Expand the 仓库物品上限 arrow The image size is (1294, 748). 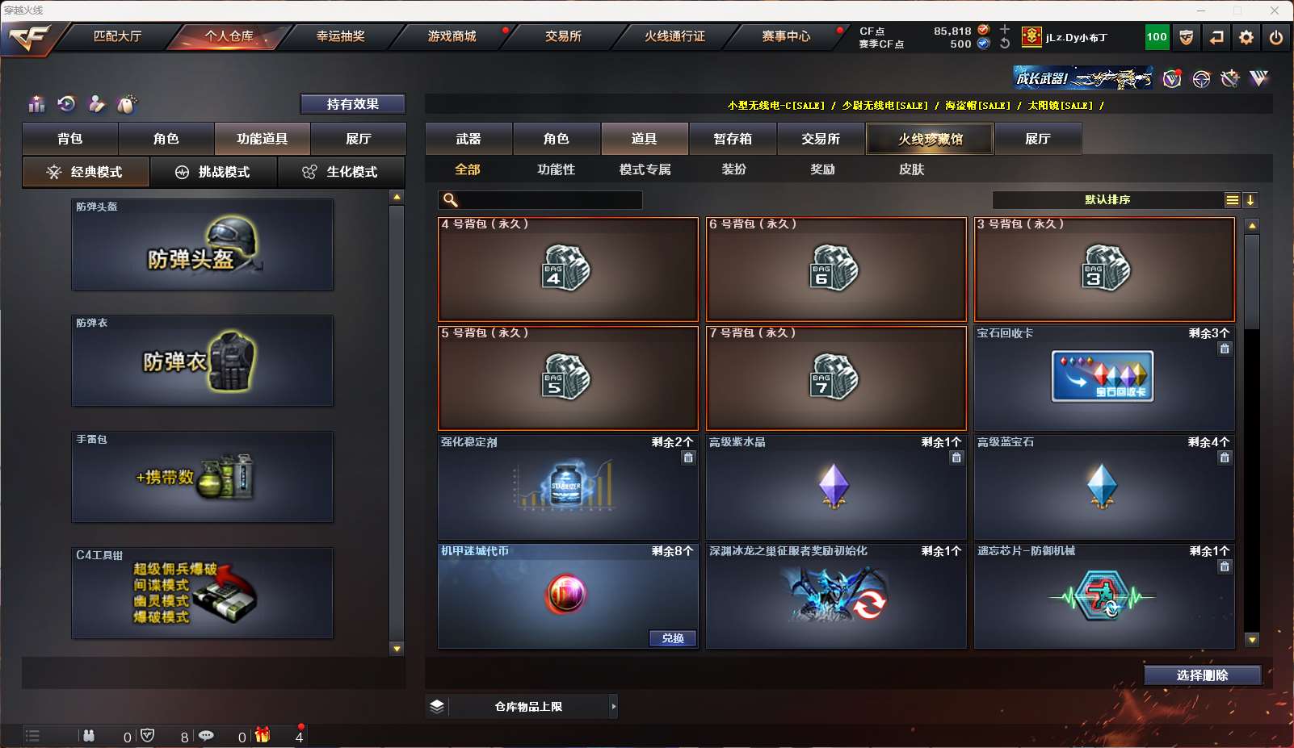pyautogui.click(x=614, y=706)
